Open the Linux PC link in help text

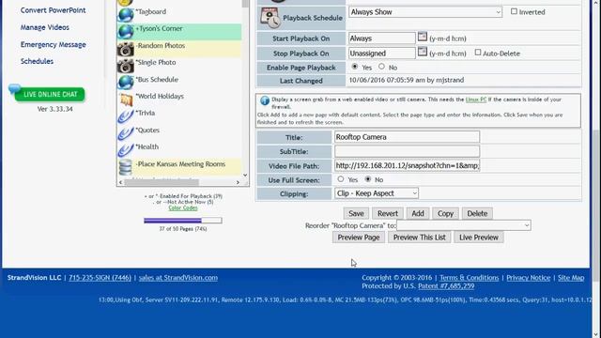click(x=476, y=100)
